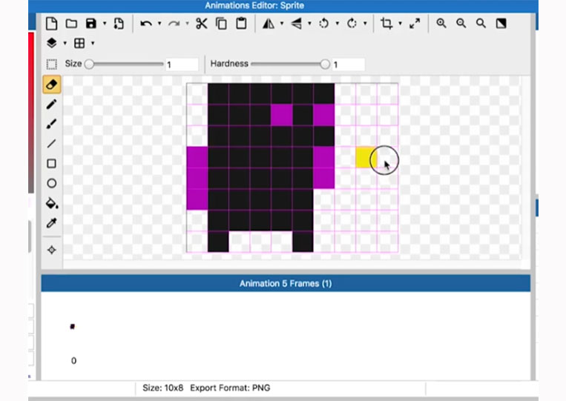
Task: Rotate the image counter-clockwise
Action: [x=323, y=24]
